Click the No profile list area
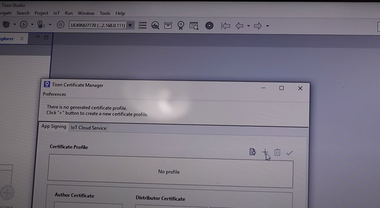Screen dimensions: 380x208 tap(170, 171)
